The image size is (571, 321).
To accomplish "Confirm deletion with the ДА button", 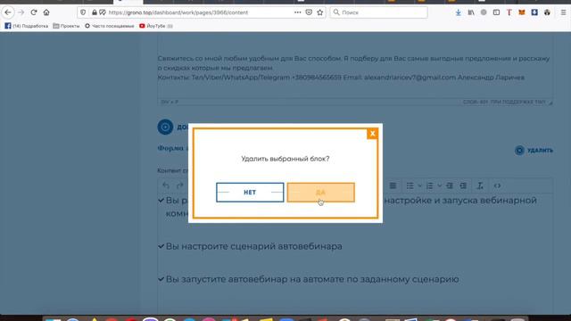I will (x=320, y=193).
